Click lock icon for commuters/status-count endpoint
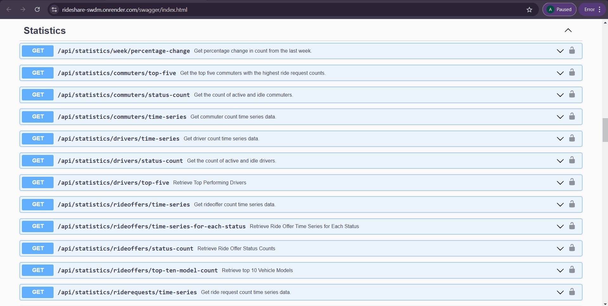 coord(572,94)
